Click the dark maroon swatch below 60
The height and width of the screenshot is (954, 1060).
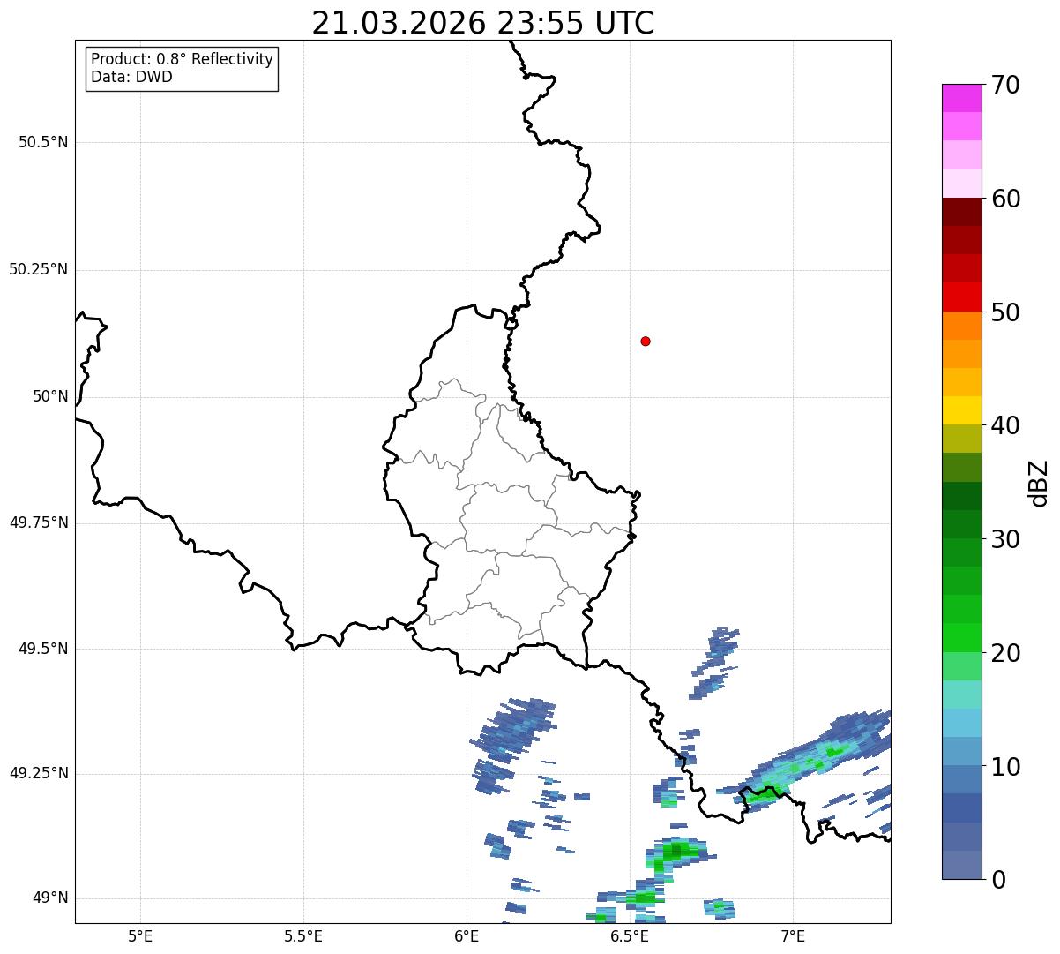[x=961, y=212]
